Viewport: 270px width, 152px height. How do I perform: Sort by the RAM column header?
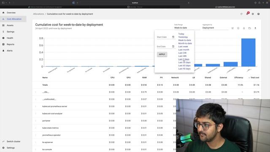click(144, 78)
